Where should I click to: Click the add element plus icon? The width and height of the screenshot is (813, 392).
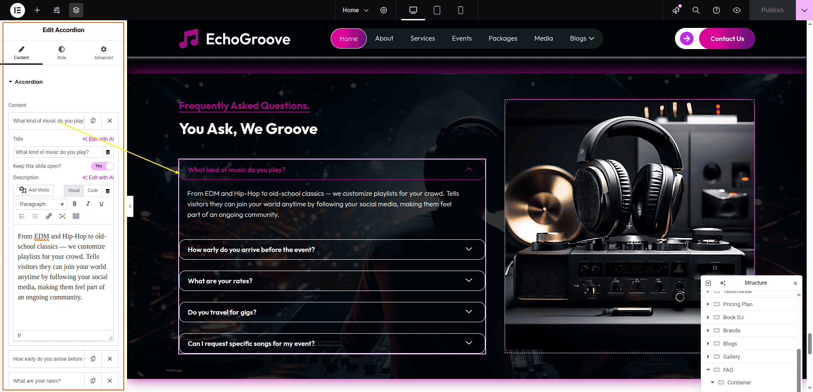pyautogui.click(x=37, y=10)
